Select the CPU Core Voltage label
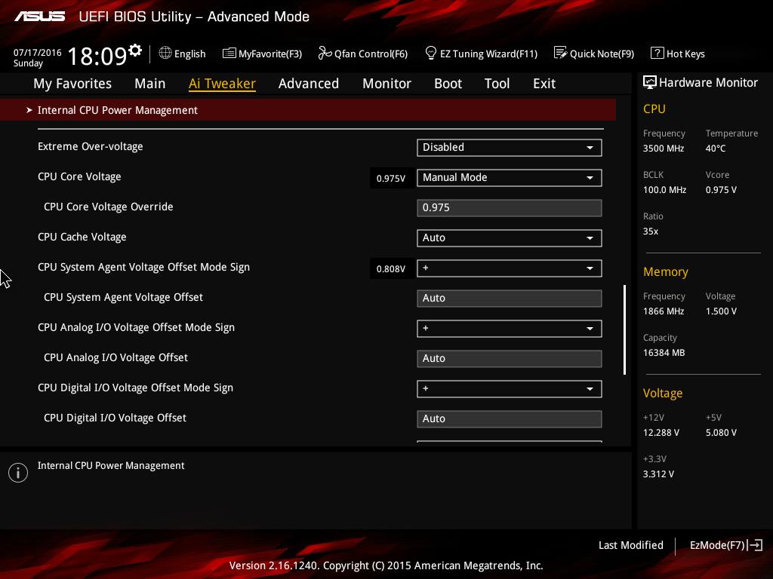This screenshot has height=579, width=773. [79, 176]
